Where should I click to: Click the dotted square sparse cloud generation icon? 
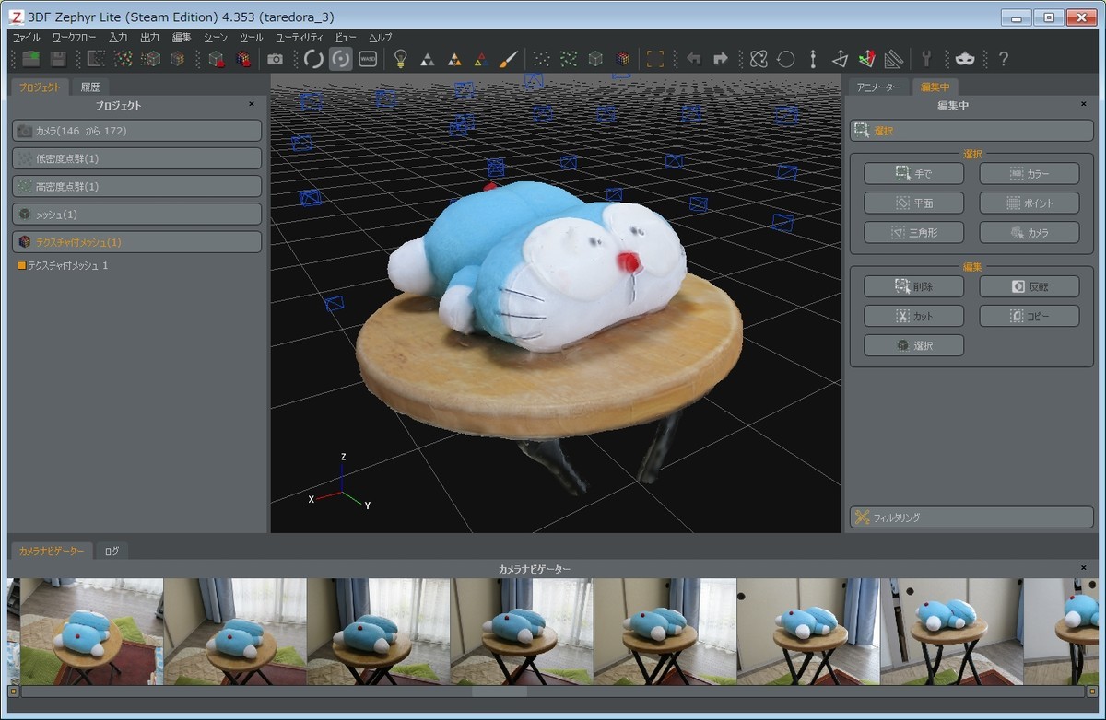pos(96,59)
